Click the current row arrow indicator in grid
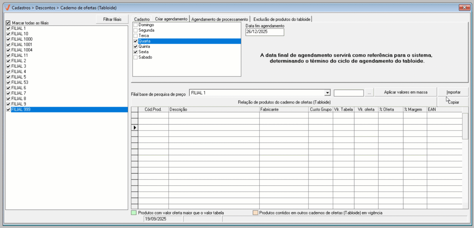Viewport: 474px width, 228px height. 134,128
